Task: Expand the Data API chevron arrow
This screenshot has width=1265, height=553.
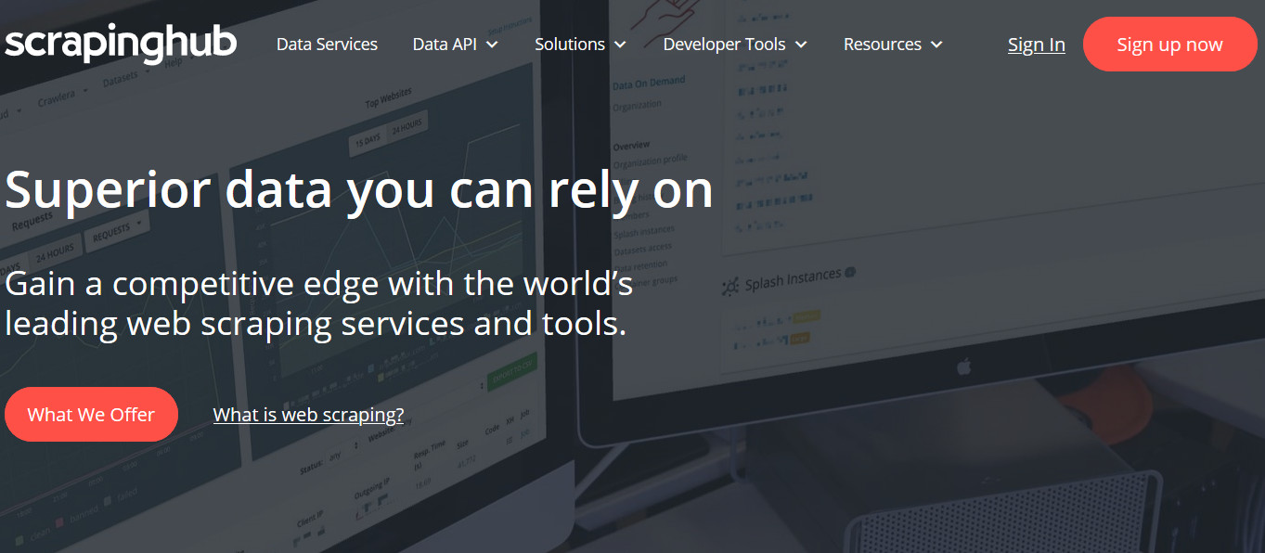Action: coord(492,45)
